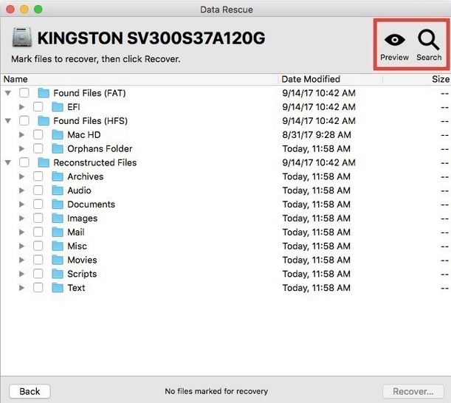Viewport: 451px width, 403px height.
Task: Click Mac HD date '8/31/17 9:28 AM'
Action: pos(317,134)
